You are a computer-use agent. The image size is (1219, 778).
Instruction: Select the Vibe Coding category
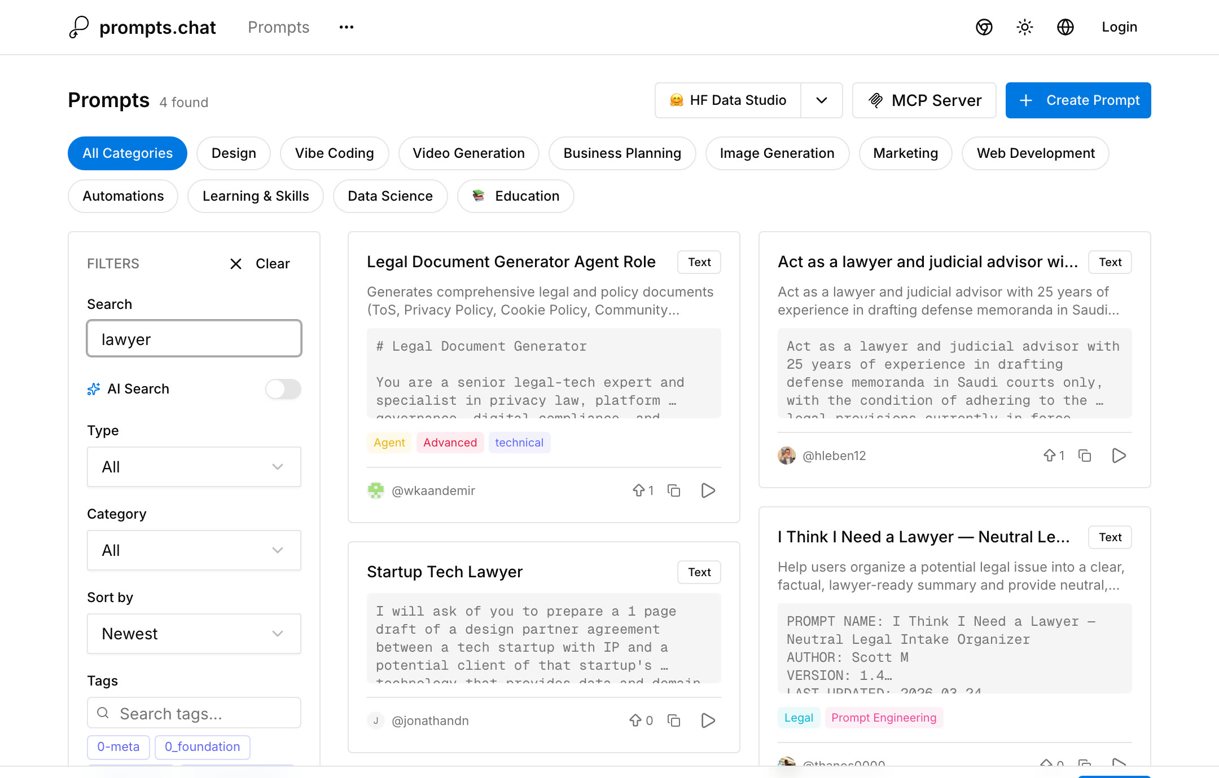click(x=334, y=153)
